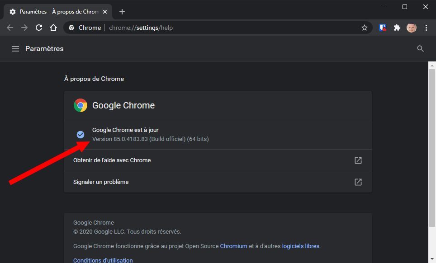
Task: Click the address bar URL chrome://settings/help
Action: 141,28
